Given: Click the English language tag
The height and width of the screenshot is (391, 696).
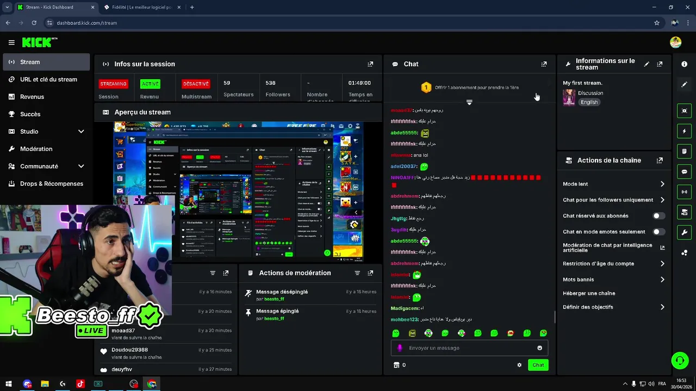Looking at the screenshot, I should tap(589, 102).
